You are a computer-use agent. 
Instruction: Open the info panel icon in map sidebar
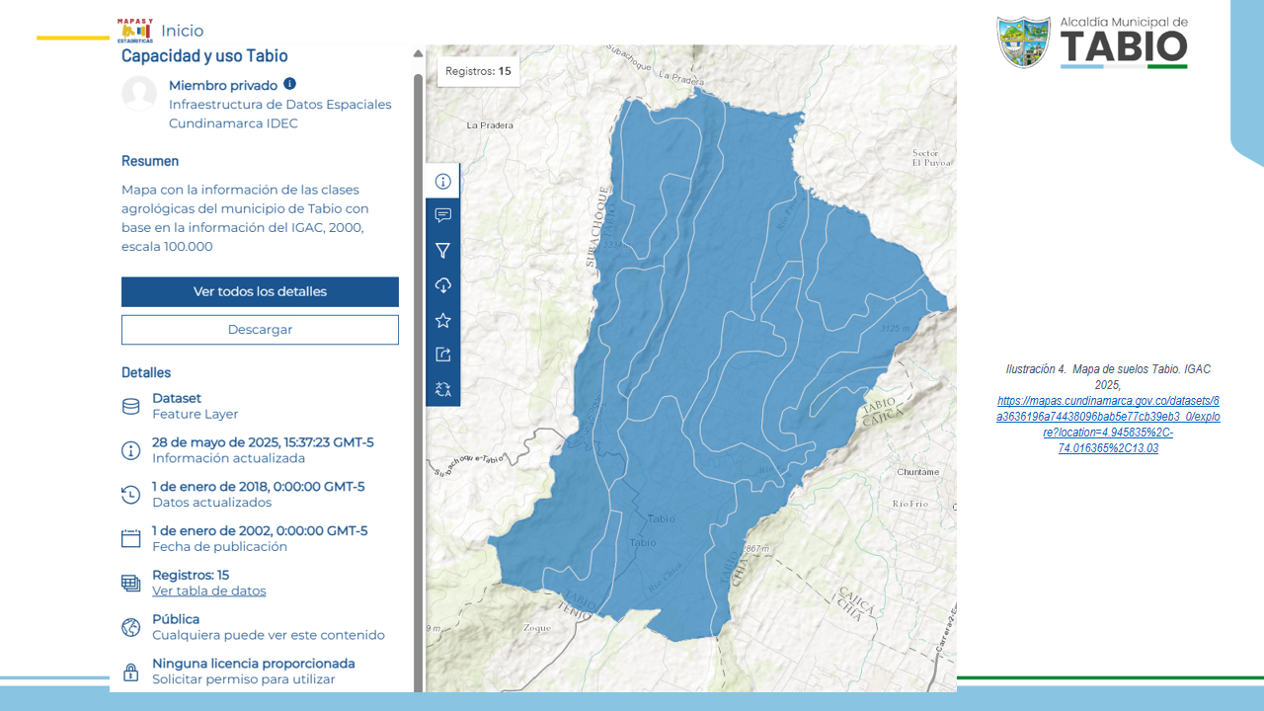(442, 182)
